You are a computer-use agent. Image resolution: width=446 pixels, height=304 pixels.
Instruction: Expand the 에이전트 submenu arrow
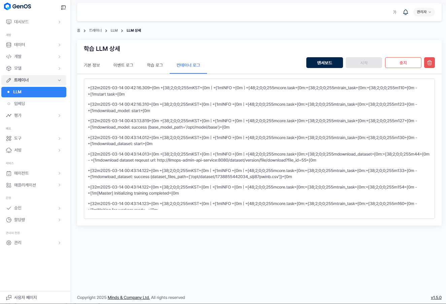(60, 173)
